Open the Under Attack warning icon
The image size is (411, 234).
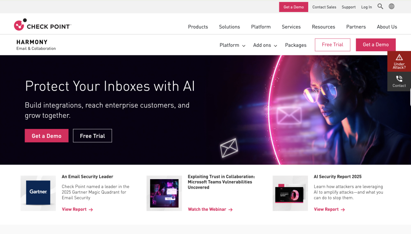pos(399,57)
